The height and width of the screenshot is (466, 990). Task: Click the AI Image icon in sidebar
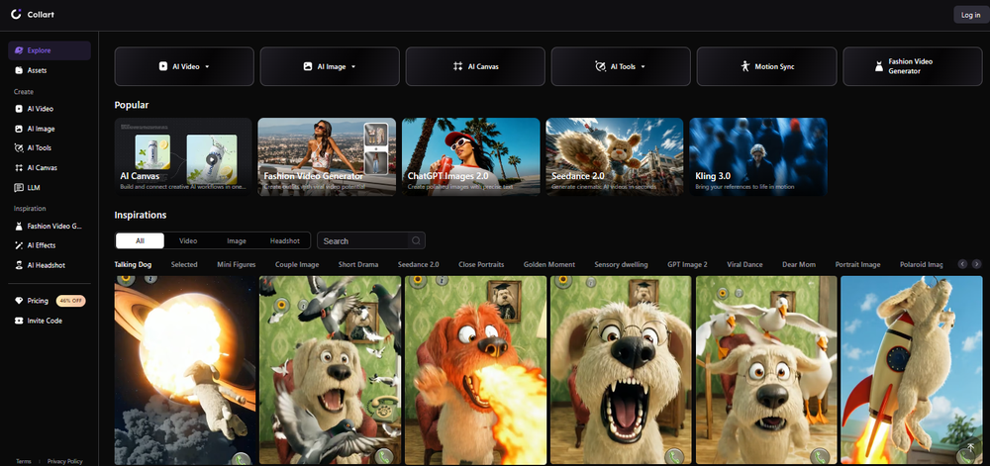coord(19,129)
